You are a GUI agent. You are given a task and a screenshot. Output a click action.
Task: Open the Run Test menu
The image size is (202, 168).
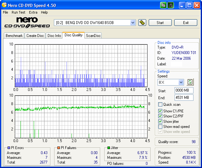(x=18, y=12)
